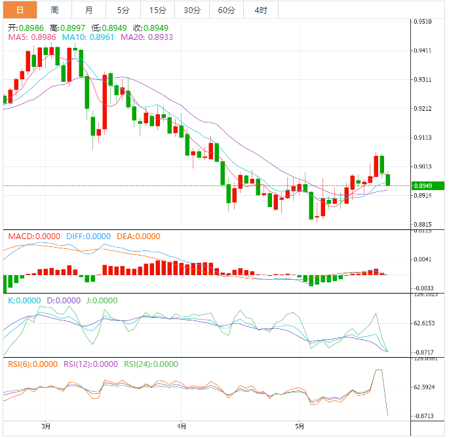449x439 pixels.
Task: Select the 15分 interval tab
Action: 158,10
